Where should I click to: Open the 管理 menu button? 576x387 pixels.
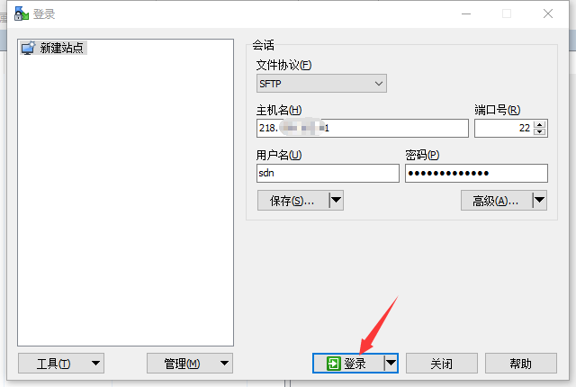click(190, 364)
